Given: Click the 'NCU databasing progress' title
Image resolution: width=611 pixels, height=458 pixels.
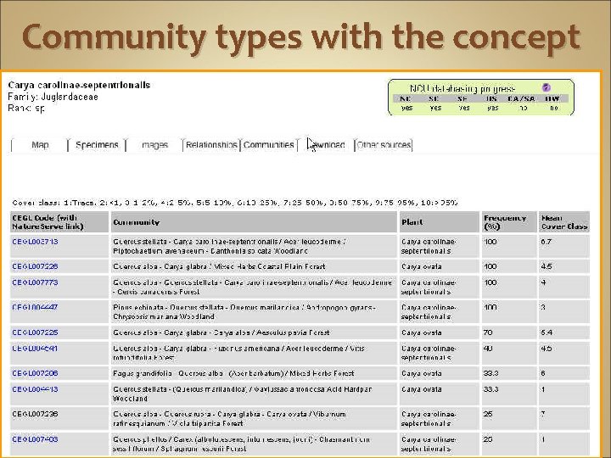Looking at the screenshot, I should (x=462, y=88).
